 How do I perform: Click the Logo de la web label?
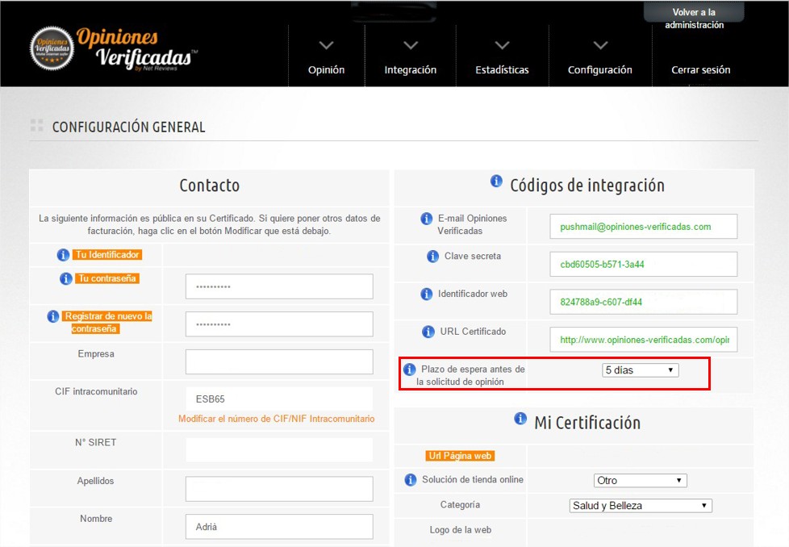point(461,529)
